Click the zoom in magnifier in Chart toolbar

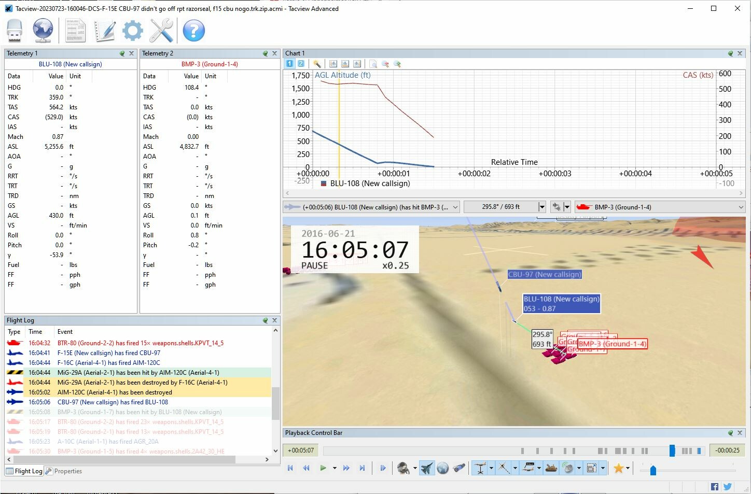[x=397, y=64]
